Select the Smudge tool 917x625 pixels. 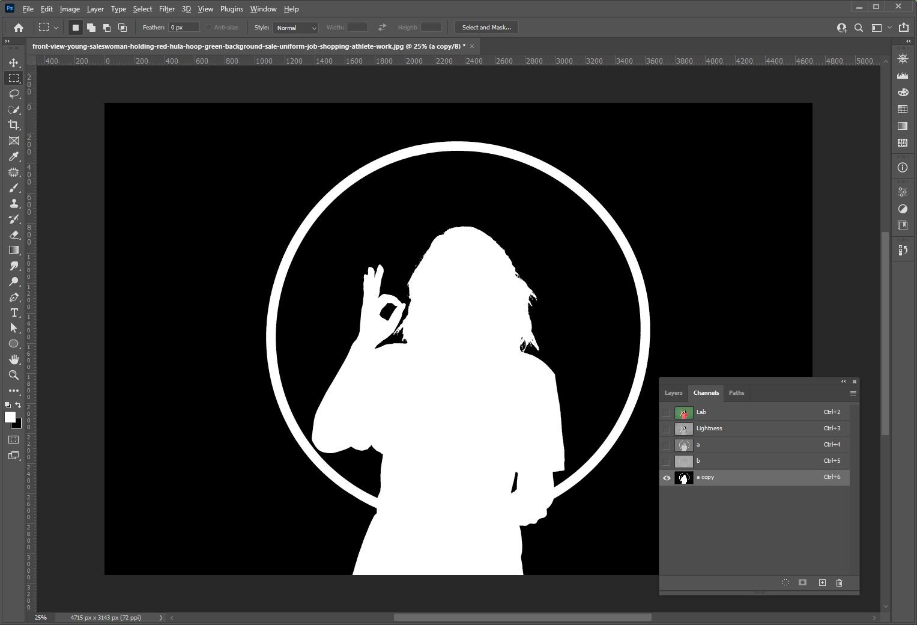(x=14, y=266)
